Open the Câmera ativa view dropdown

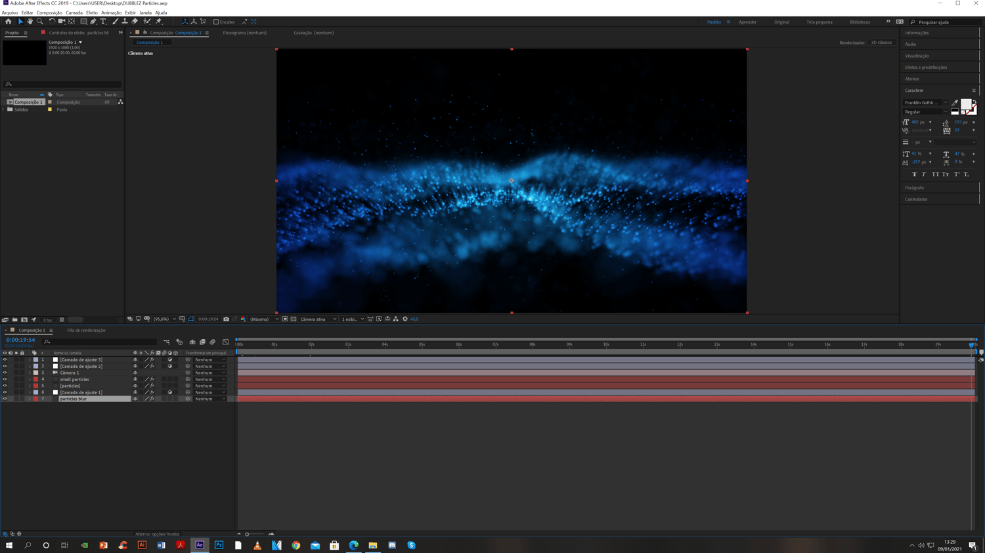tap(318, 319)
